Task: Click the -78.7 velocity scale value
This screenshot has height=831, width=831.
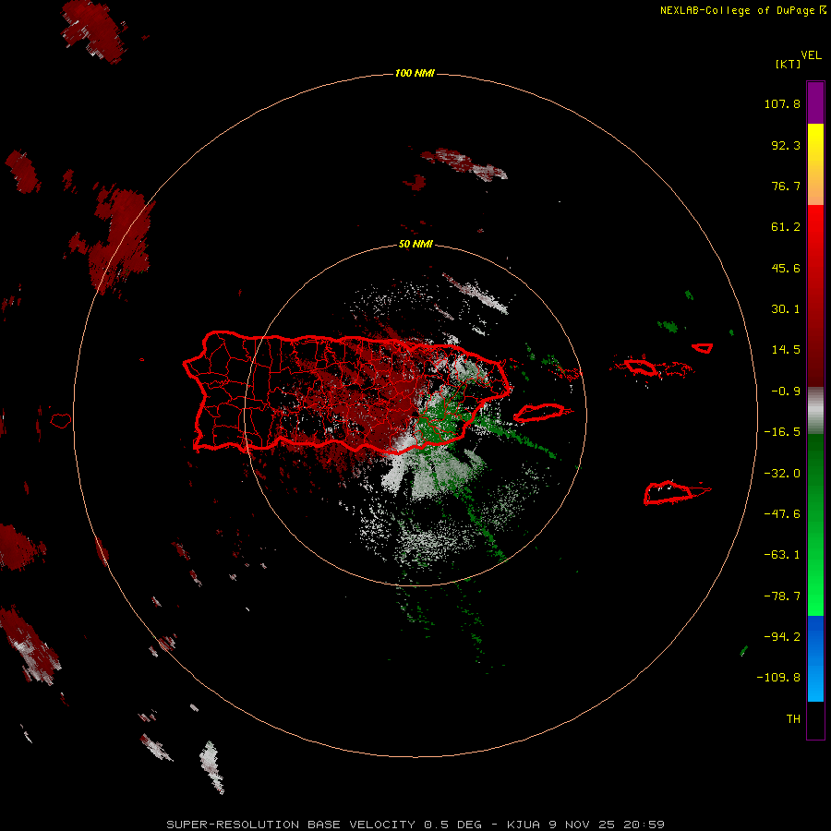Action: coord(782,596)
